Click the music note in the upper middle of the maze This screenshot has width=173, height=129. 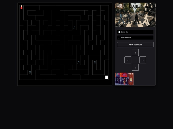74,28
